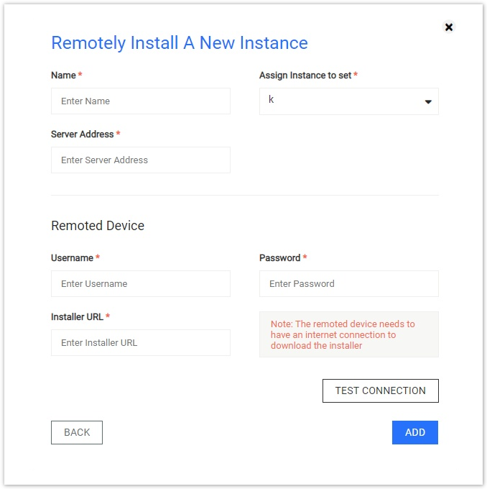Focus the Enter Server Address field
The image size is (487, 489).
click(x=141, y=160)
